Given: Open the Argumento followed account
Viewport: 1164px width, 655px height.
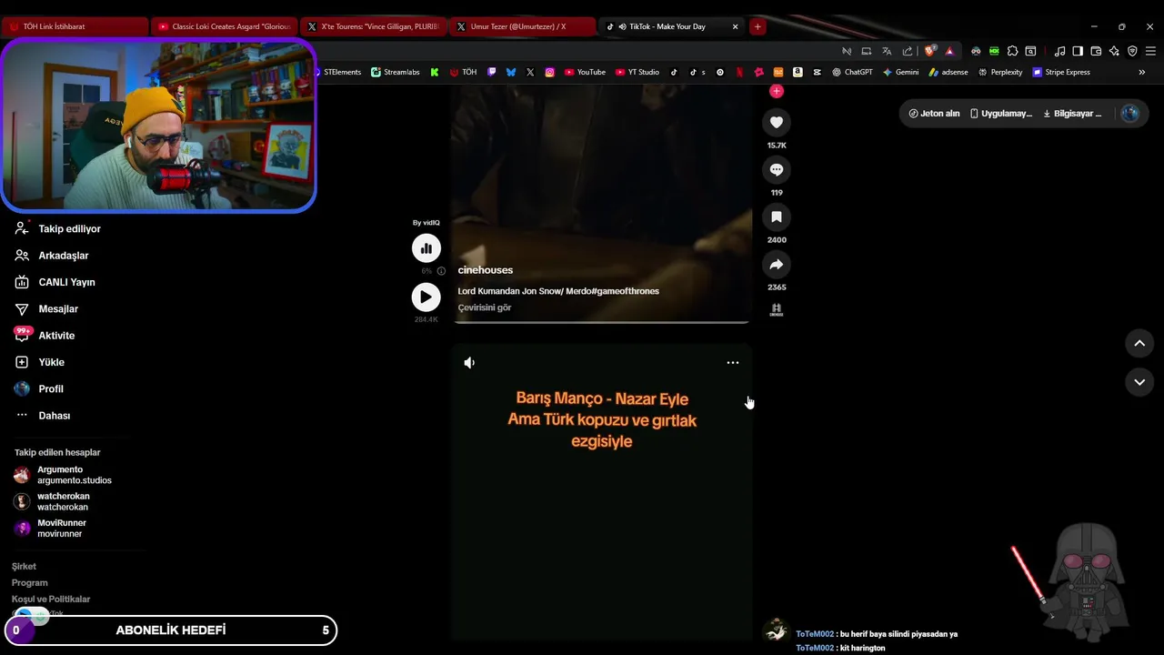Looking at the screenshot, I should pyautogui.click(x=64, y=475).
